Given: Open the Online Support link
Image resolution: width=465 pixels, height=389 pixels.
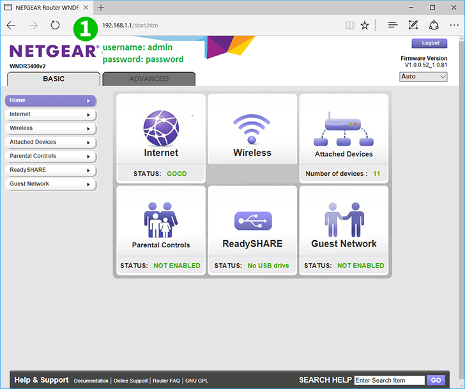Looking at the screenshot, I should 130,381.
